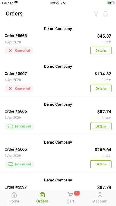View Details of Order #5666

point(101,126)
